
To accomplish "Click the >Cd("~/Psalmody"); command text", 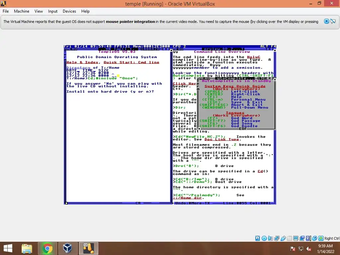I will pyautogui.click(x=197, y=195).
